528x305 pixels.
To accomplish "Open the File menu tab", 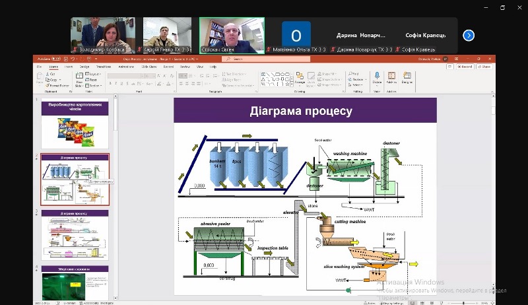I will (x=39, y=67).
